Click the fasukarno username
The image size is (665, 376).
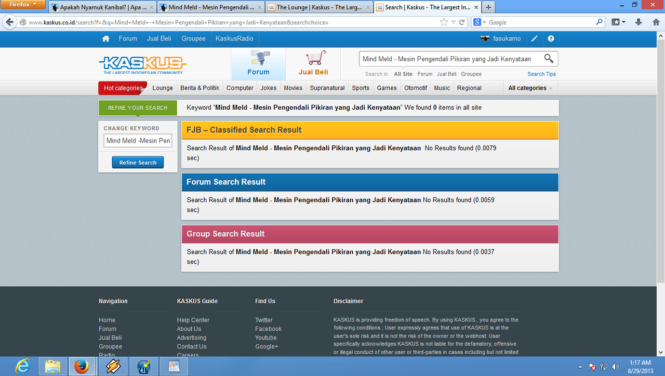507,38
